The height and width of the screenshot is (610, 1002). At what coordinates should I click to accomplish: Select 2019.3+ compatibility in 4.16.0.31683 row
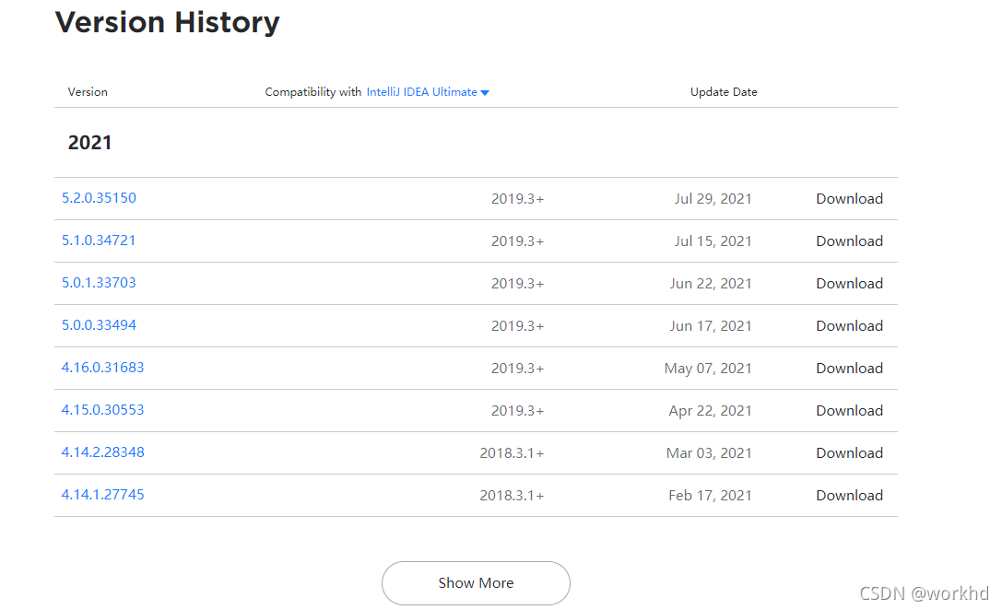click(518, 368)
